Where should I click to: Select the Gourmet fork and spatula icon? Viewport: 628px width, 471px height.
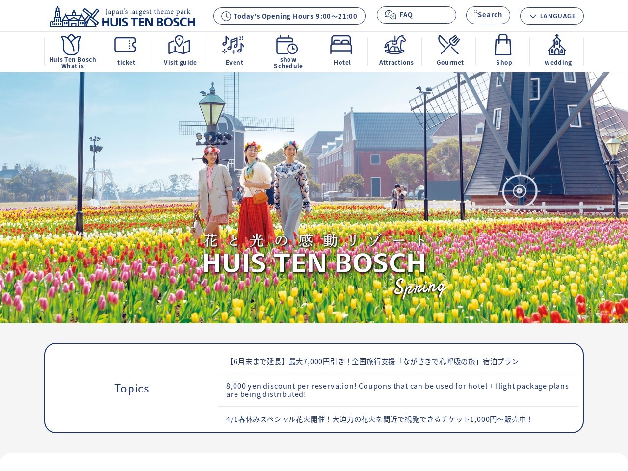(449, 45)
